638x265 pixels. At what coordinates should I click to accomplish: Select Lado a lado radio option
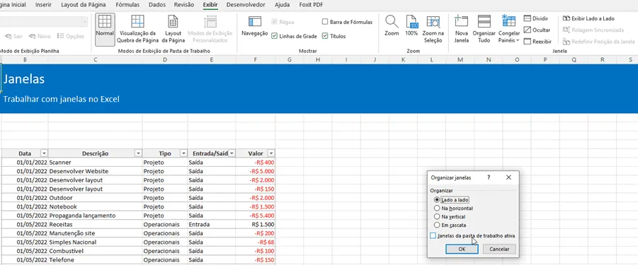437,200
